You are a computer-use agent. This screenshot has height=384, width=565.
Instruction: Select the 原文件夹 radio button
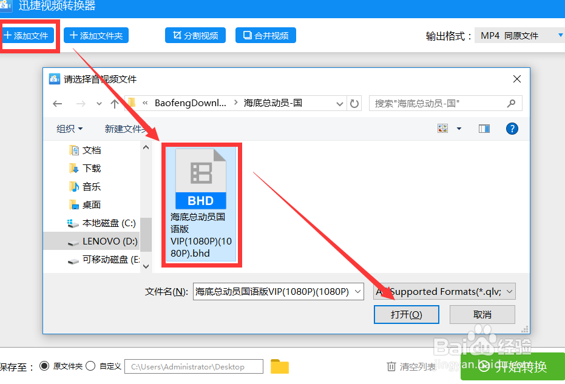point(44,366)
